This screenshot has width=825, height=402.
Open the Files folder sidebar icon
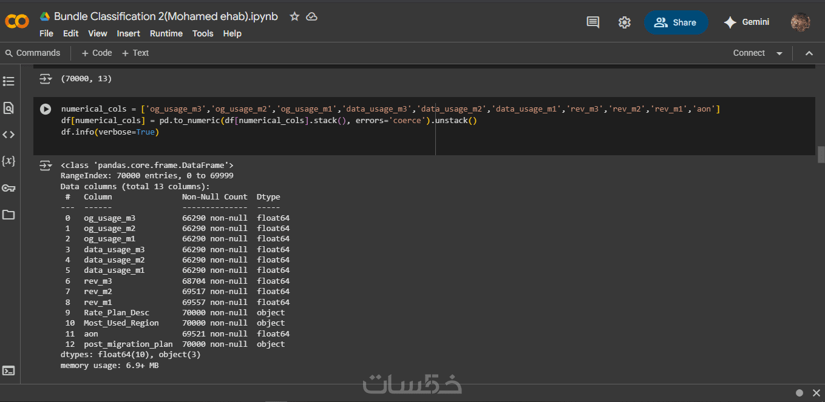(8, 215)
